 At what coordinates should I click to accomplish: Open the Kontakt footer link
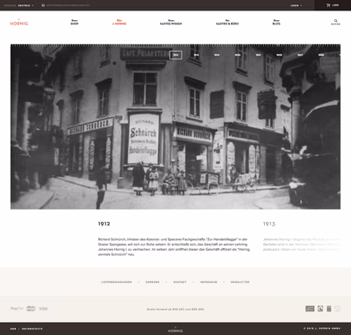[x=180, y=282]
